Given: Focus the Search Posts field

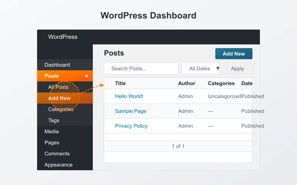Looking at the screenshot, I should point(141,68).
